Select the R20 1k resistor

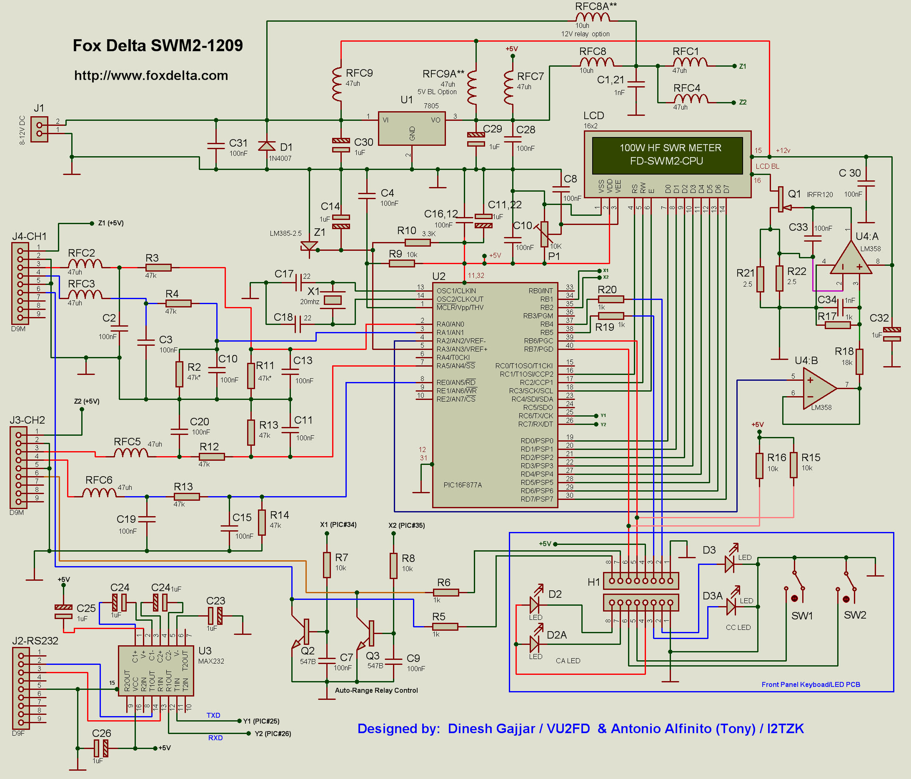click(611, 300)
